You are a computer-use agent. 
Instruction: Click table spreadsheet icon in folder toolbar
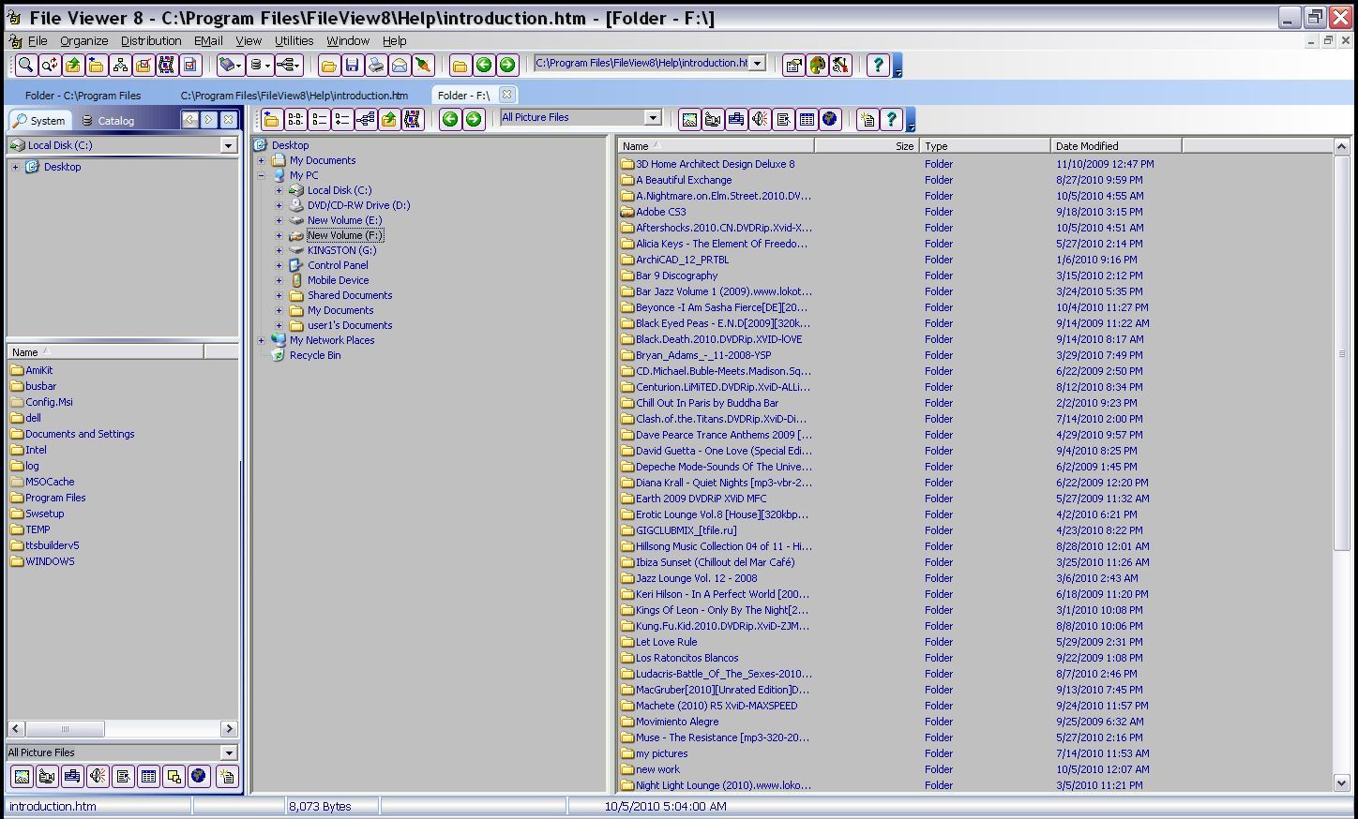(x=807, y=119)
